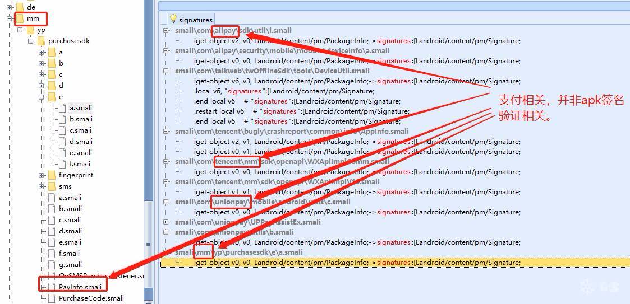The width and height of the screenshot is (630, 304).
Task: Expand the sms folder node
Action: (41, 186)
